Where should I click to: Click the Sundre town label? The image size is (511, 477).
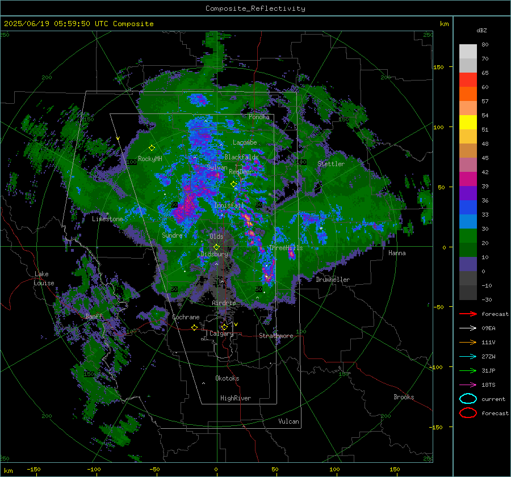[172, 235]
